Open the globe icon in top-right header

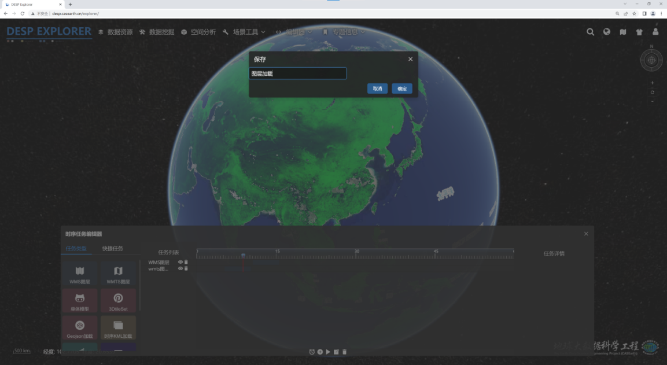(606, 32)
